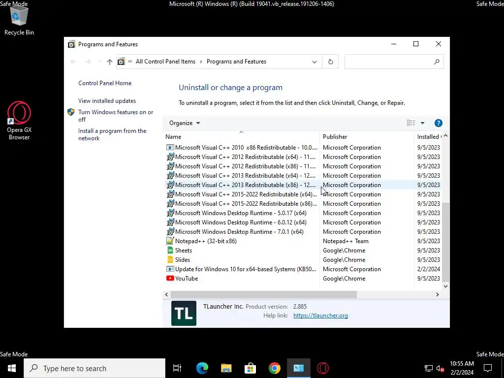Select the Notepad++ program icon
Image resolution: width=504 pixels, height=378 pixels.
[170, 241]
